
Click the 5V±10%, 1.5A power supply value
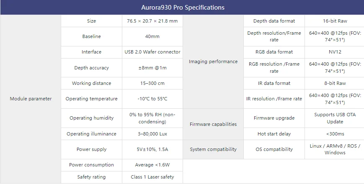coord(152,149)
